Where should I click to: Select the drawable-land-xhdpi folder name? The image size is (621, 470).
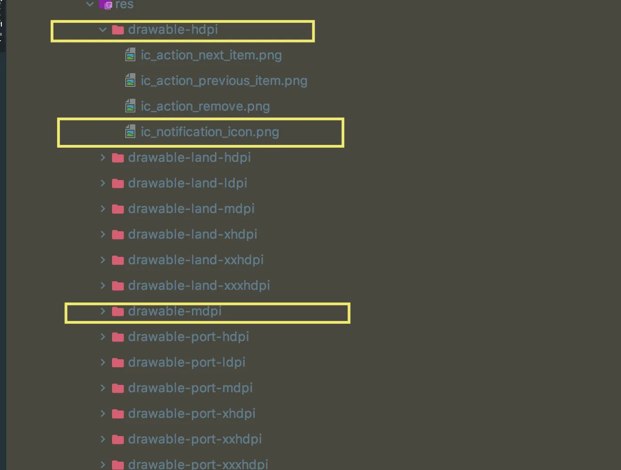193,235
